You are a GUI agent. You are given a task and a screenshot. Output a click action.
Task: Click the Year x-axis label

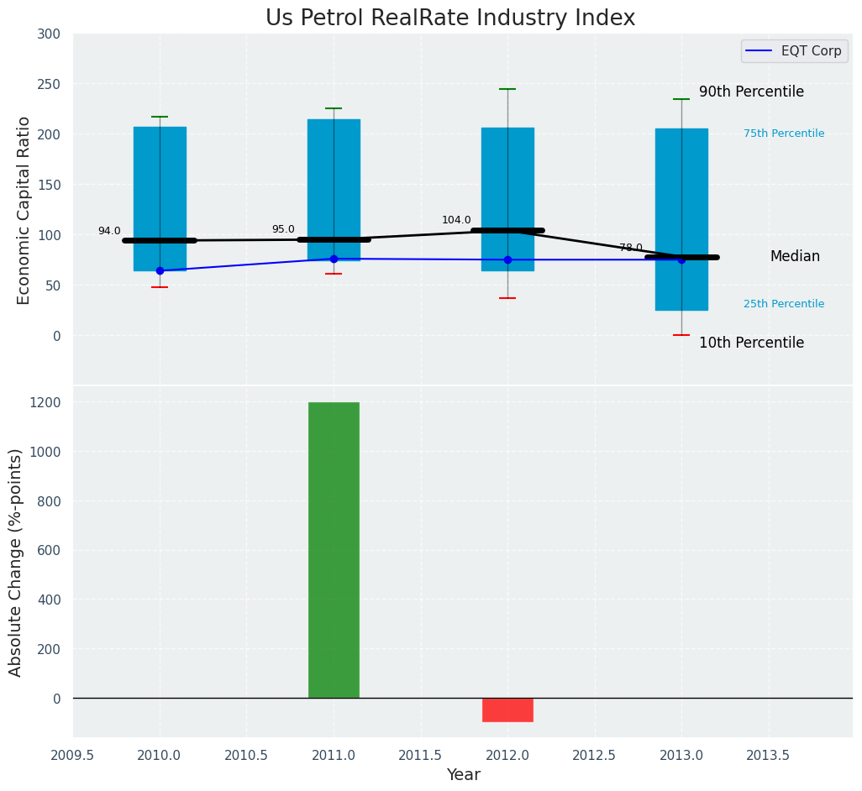pyautogui.click(x=463, y=775)
